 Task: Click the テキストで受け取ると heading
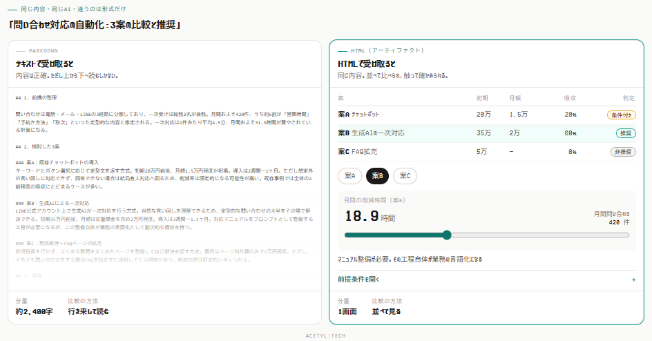tap(44, 64)
